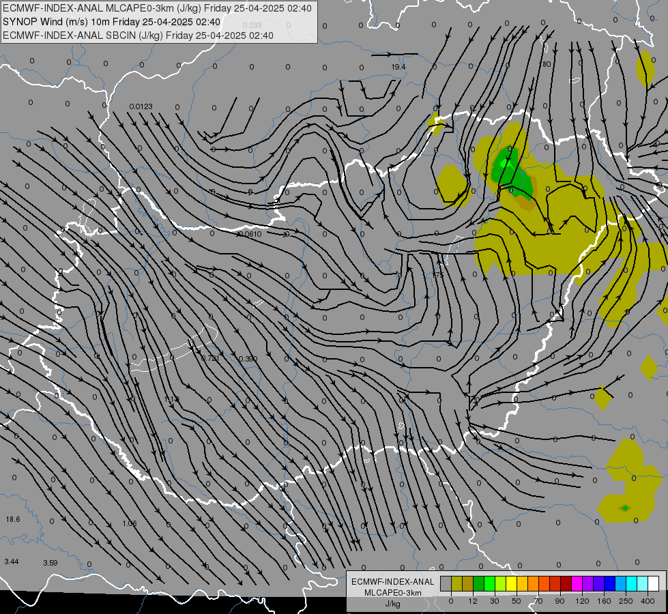668x614 pixels.
Task: Click the legend tick label '120'
Action: pyautogui.click(x=581, y=601)
